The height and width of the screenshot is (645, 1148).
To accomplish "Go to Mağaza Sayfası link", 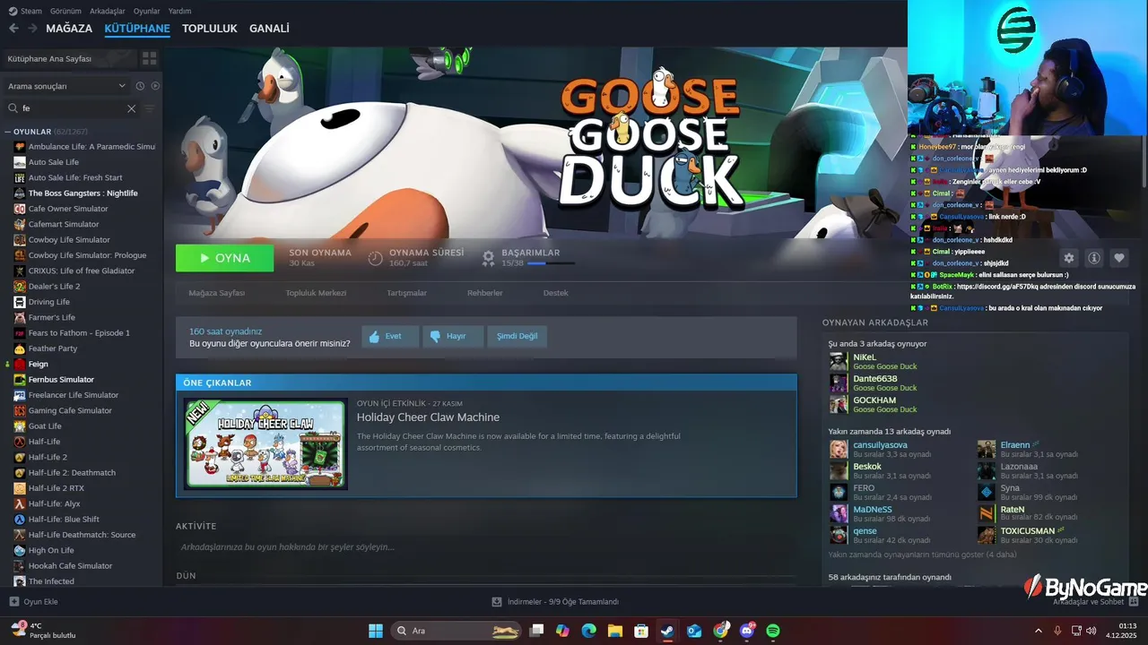I will 216,293.
